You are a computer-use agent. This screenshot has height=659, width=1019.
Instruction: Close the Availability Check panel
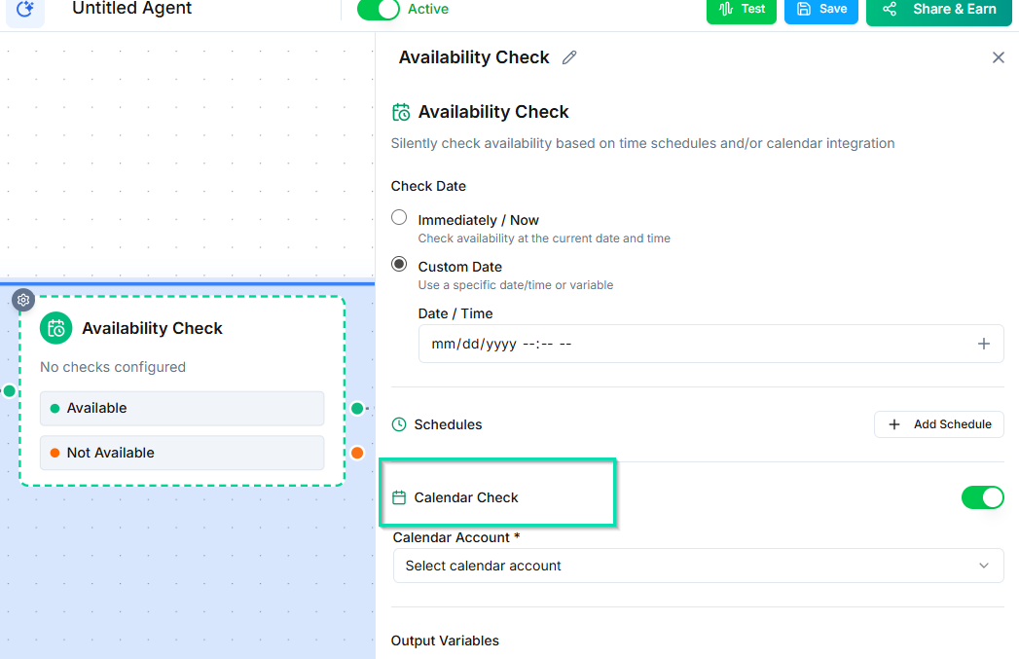click(x=998, y=57)
